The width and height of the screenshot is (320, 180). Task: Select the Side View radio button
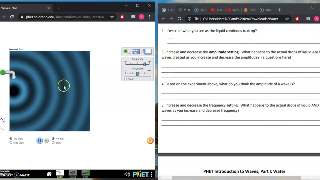click(11, 143)
